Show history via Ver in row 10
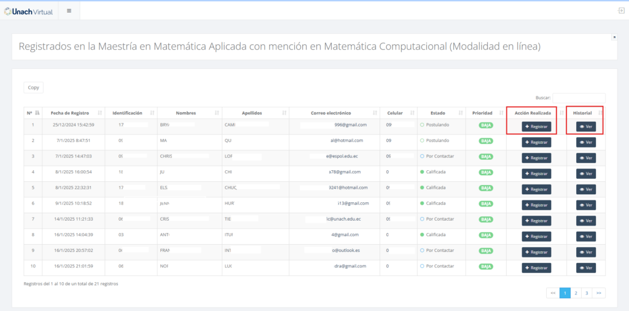Viewport: 629px width, 311px height. click(585, 268)
